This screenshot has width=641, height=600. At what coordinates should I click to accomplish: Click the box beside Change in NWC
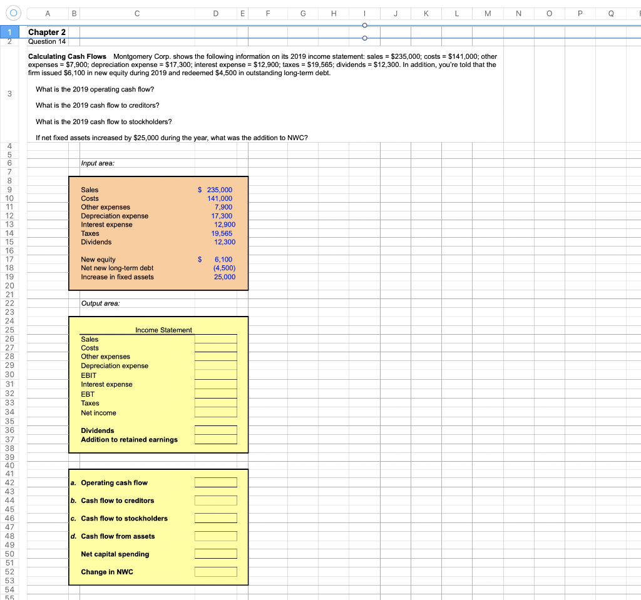[x=215, y=571]
